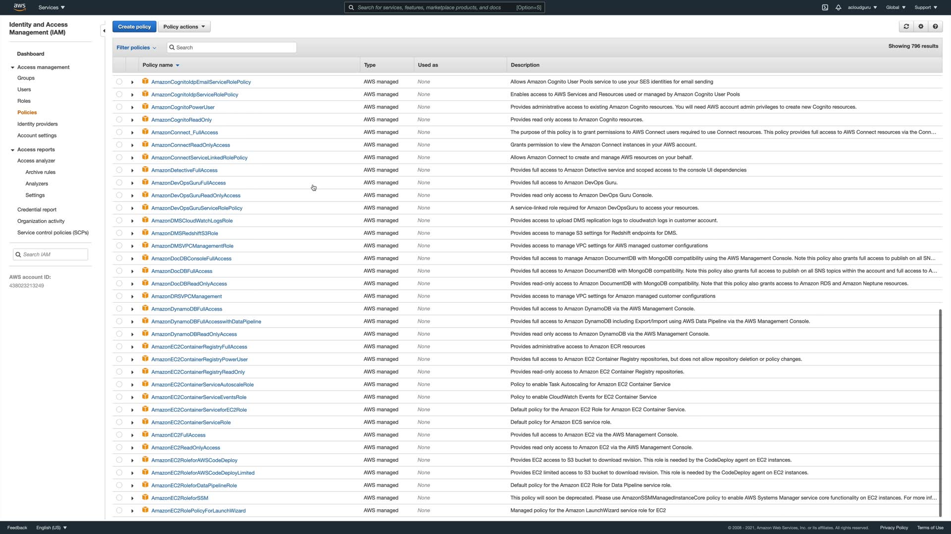Open the AmazonEC2ReadOnlyAccess policy link
The width and height of the screenshot is (951, 534).
pyautogui.click(x=185, y=447)
